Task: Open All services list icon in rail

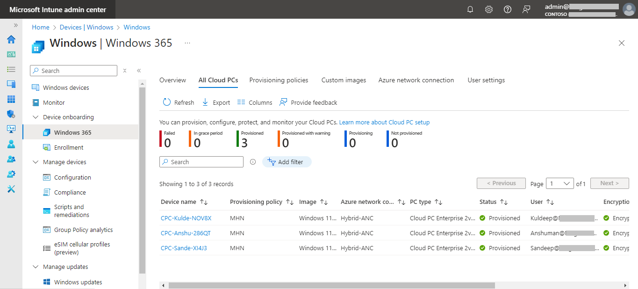Action: (x=11, y=69)
